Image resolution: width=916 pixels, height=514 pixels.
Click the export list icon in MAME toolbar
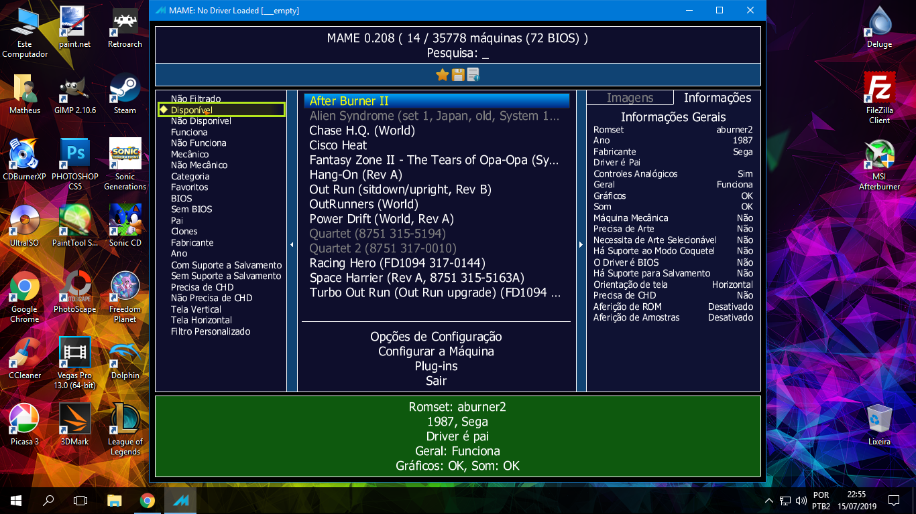click(x=473, y=75)
